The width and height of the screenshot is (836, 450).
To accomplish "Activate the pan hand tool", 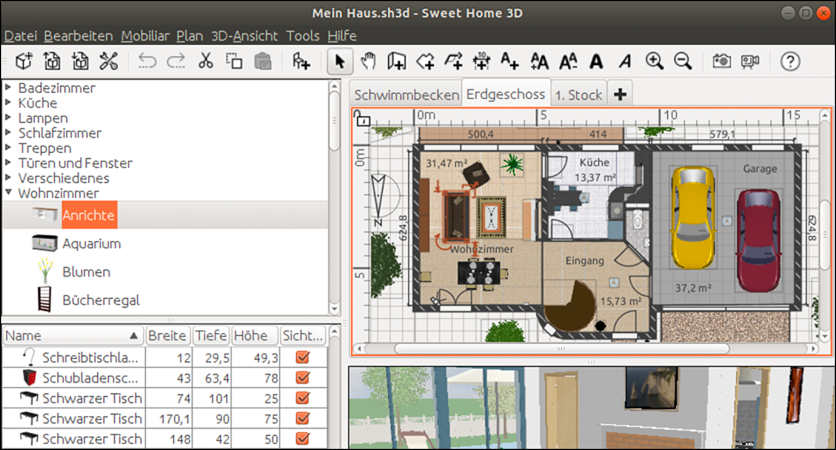I will point(368,62).
